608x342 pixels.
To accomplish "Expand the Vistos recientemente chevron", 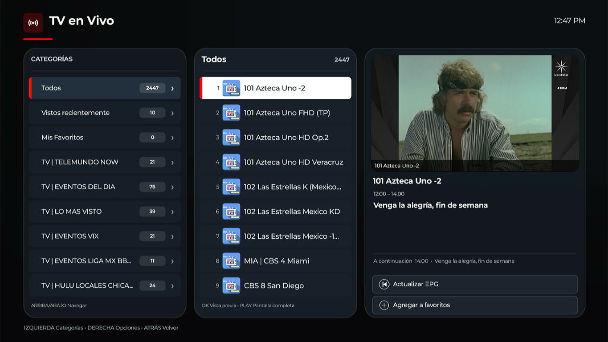I will [x=172, y=113].
